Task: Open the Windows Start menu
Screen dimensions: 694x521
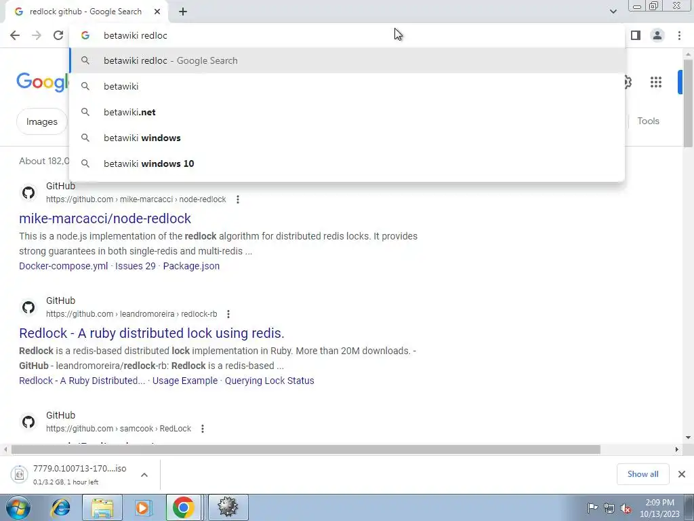Action: point(18,507)
